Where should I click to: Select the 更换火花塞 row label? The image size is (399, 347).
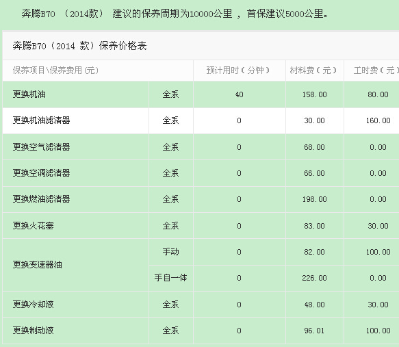tap(34, 226)
